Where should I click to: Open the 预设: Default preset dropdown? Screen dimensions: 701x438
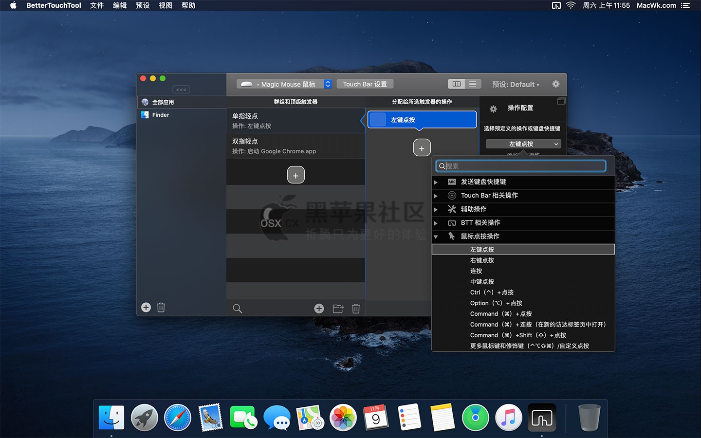pyautogui.click(x=516, y=84)
